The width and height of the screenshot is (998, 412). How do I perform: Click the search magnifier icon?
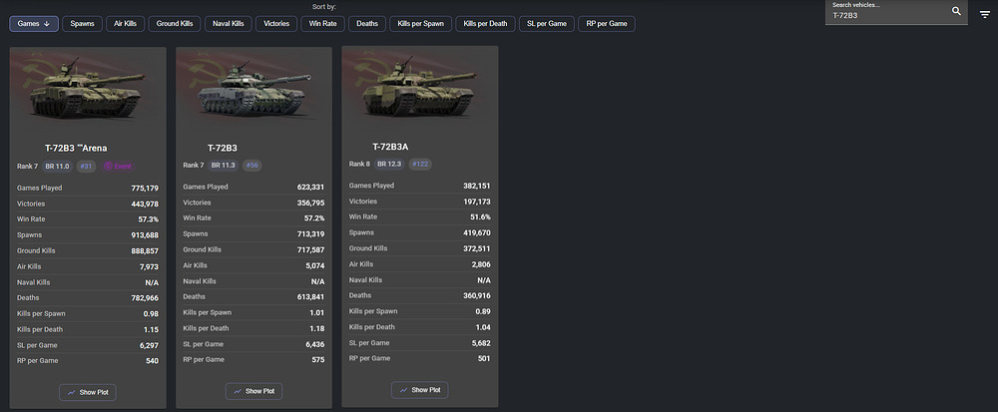coord(956,11)
